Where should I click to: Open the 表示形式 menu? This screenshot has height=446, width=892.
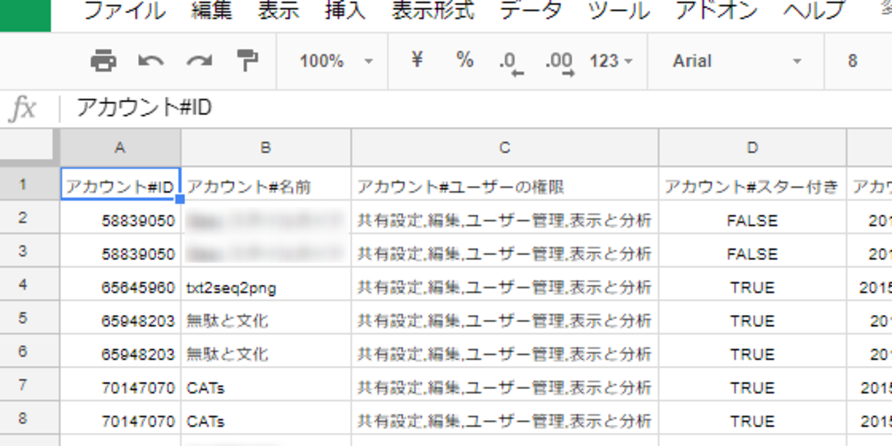(433, 11)
